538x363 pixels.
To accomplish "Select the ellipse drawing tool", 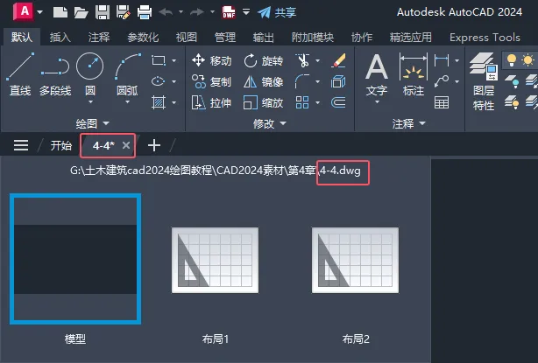I will coord(159,81).
